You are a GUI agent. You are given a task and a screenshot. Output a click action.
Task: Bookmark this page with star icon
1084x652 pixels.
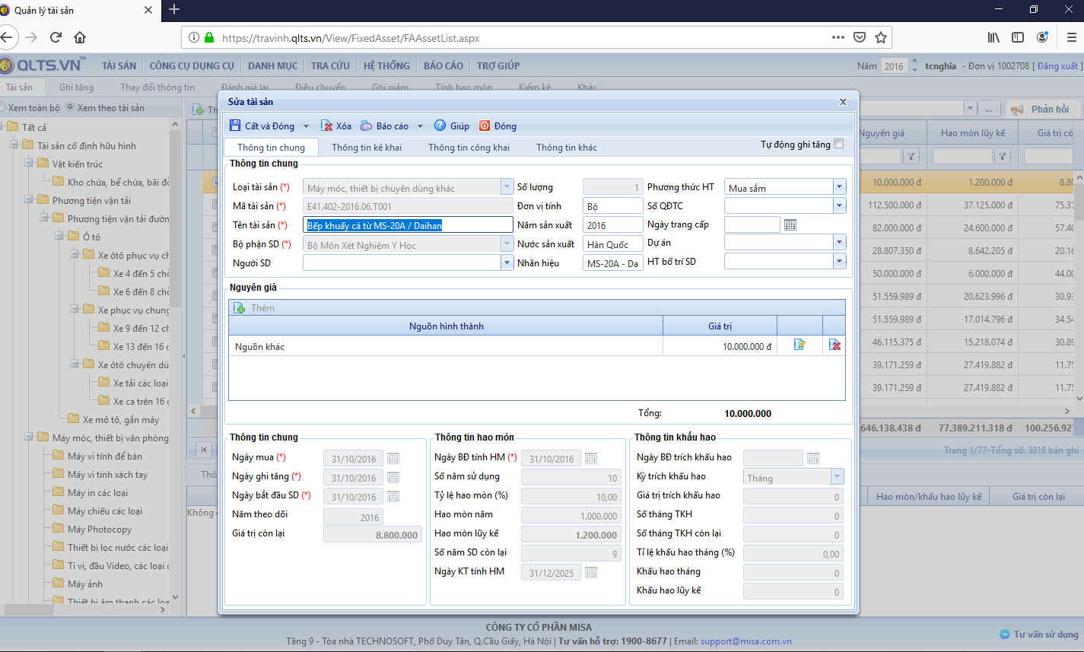881,37
